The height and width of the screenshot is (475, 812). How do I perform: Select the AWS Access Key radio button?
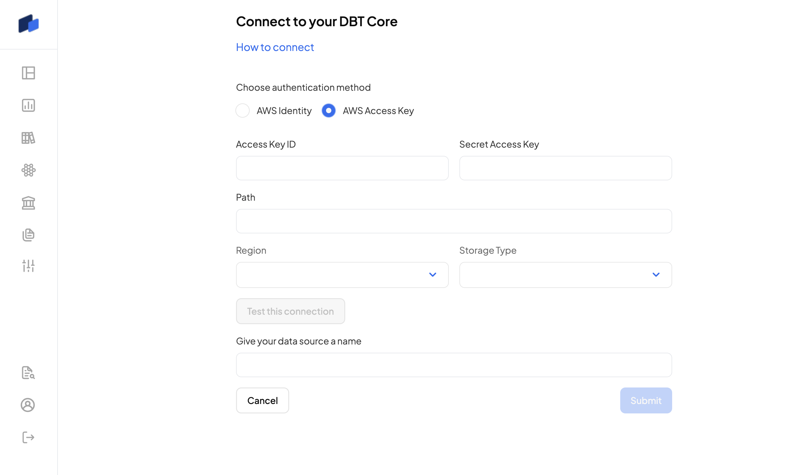[x=329, y=111]
